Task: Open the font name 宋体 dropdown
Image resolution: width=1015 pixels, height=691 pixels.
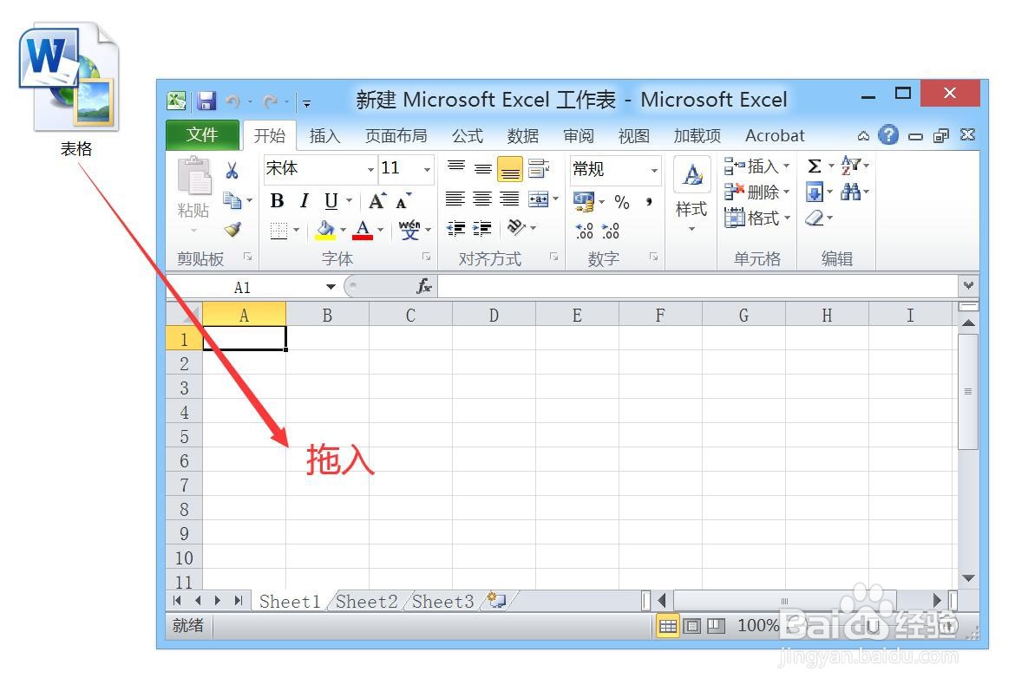Action: point(370,170)
